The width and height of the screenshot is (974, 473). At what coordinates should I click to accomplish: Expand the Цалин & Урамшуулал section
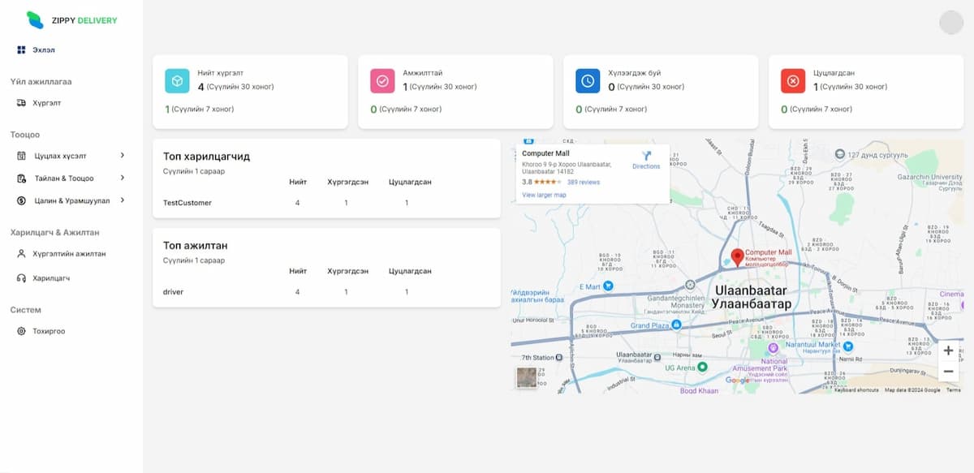click(123, 200)
